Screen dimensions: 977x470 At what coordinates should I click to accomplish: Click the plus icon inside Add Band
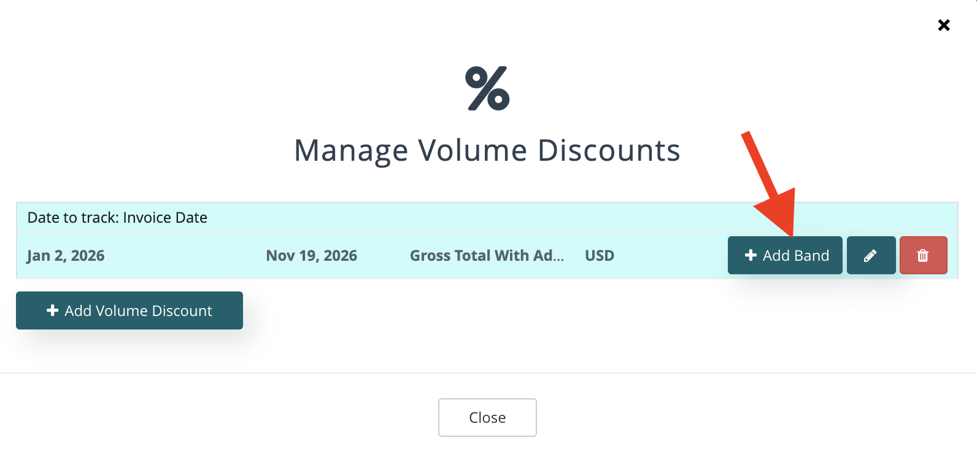[x=750, y=255]
